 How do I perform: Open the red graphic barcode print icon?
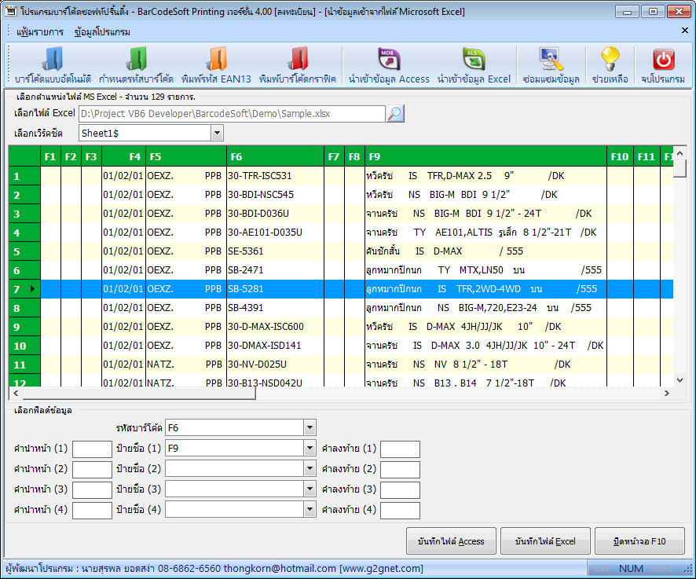tap(298, 60)
